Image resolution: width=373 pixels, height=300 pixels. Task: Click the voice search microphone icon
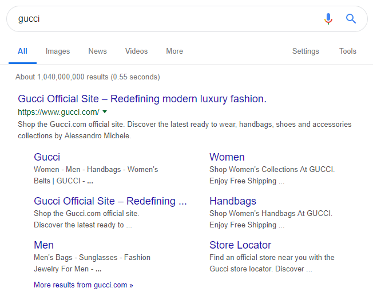coord(328,19)
